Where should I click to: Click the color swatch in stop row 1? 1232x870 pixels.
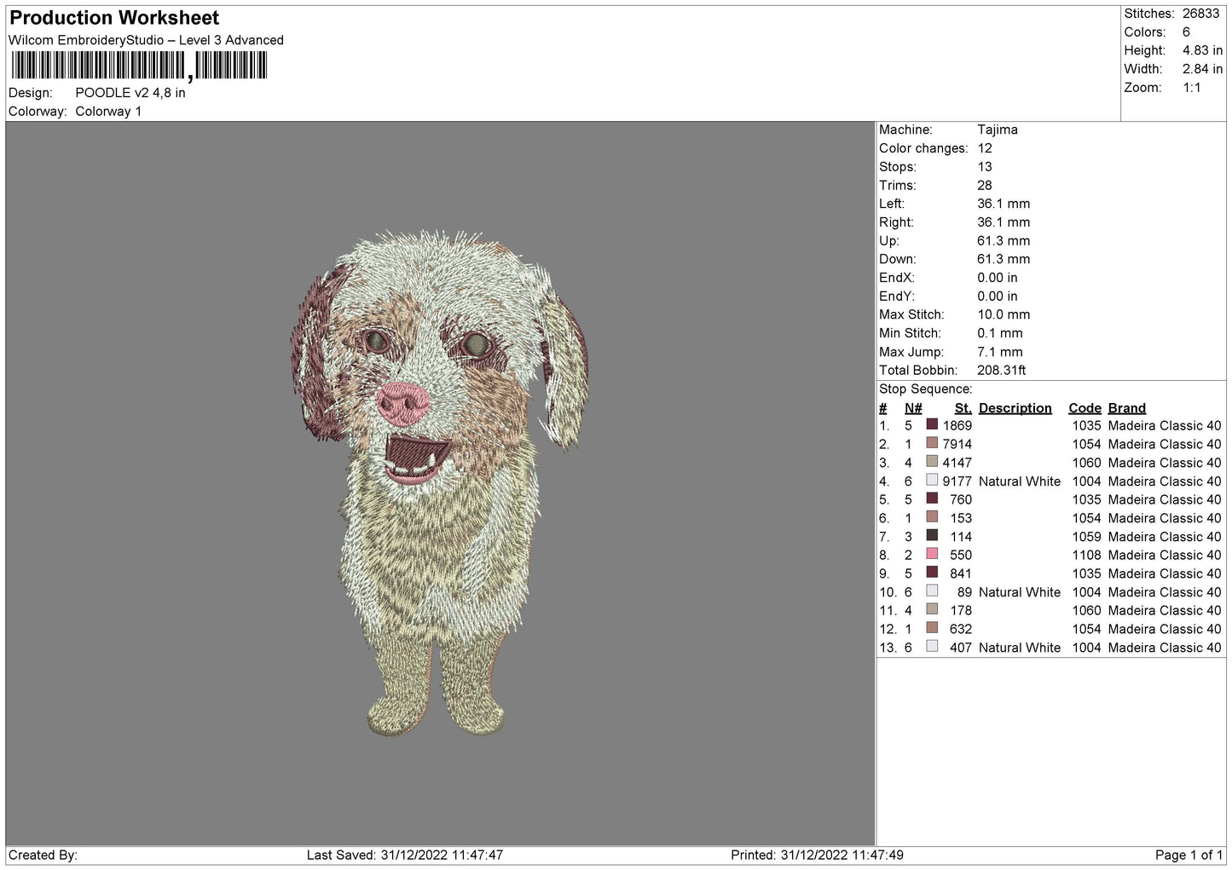click(x=932, y=424)
